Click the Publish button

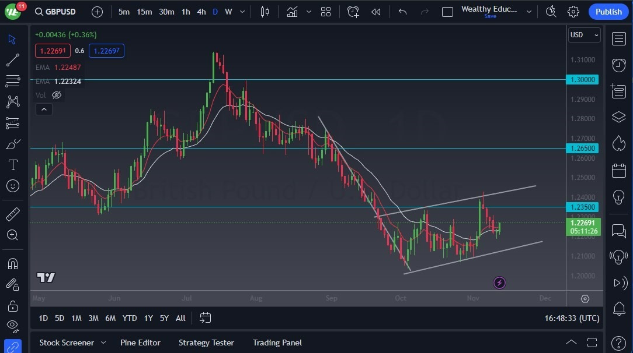click(608, 11)
